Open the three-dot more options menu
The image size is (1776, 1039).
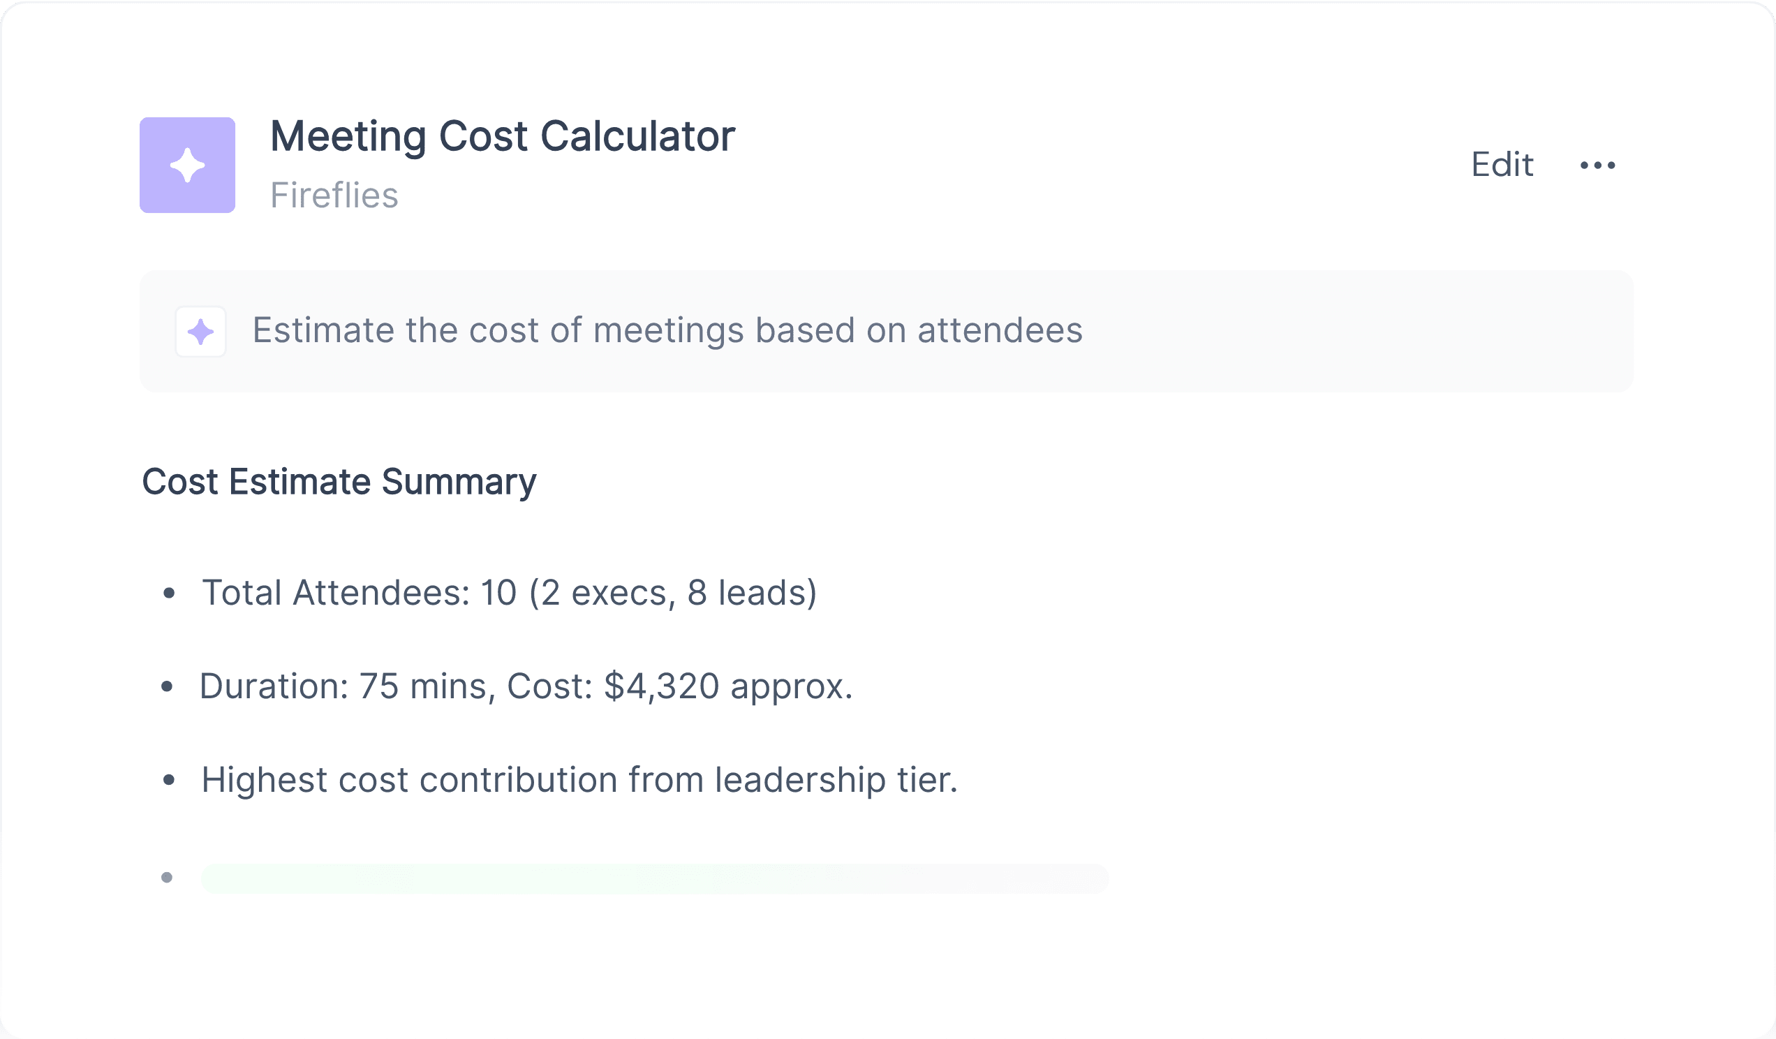[1598, 165]
